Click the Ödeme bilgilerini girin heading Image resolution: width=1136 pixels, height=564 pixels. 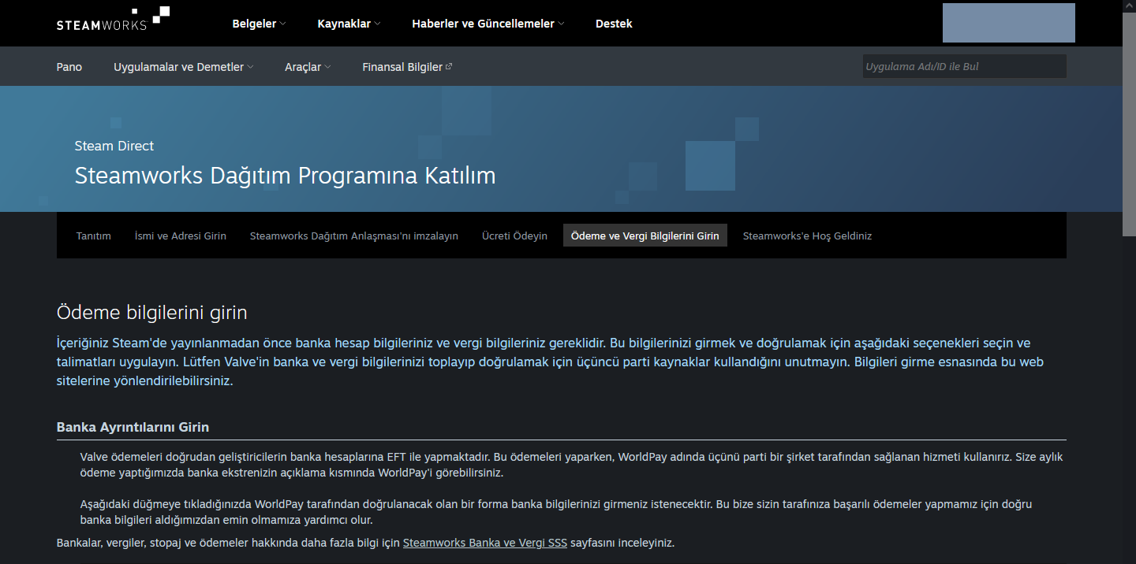point(152,313)
